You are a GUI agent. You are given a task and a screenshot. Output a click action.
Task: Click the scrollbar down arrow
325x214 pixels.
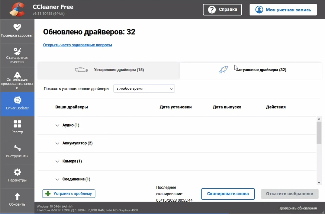pos(319,182)
